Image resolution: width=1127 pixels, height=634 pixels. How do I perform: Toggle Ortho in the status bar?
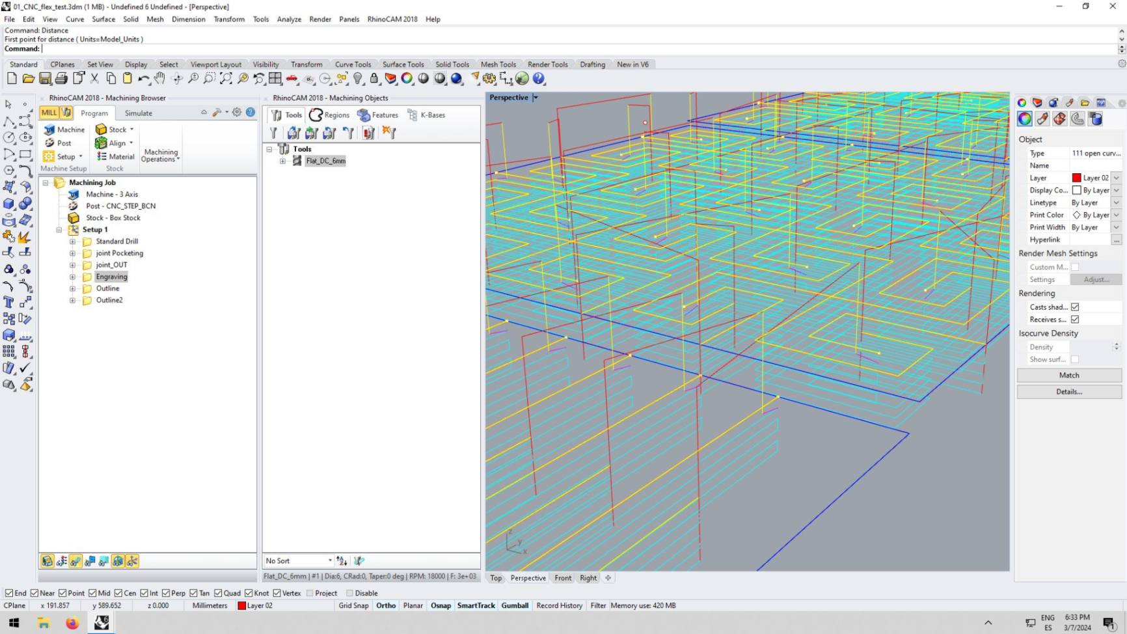click(386, 605)
